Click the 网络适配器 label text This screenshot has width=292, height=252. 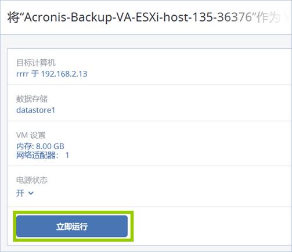(x=36, y=155)
